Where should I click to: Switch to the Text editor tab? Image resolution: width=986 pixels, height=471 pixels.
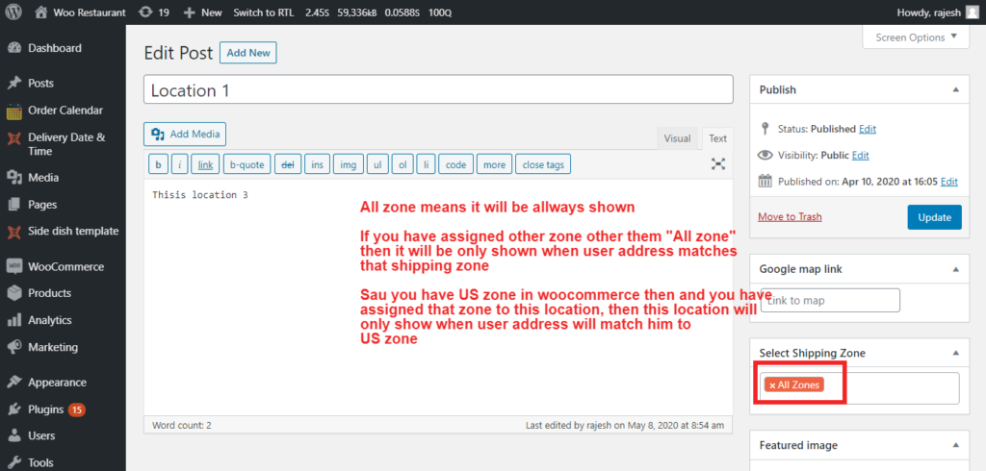click(x=717, y=138)
